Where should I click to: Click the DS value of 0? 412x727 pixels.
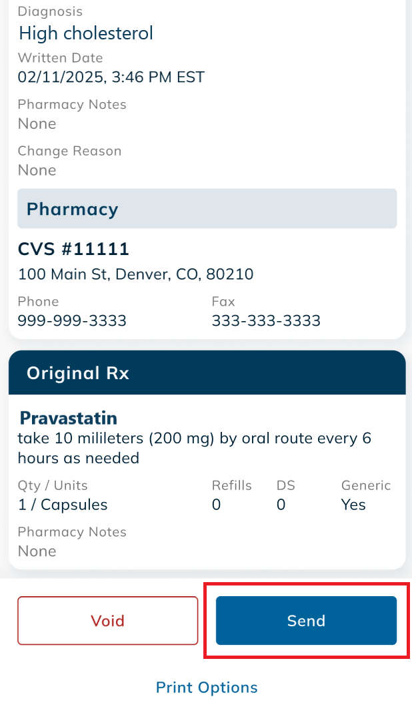point(281,505)
